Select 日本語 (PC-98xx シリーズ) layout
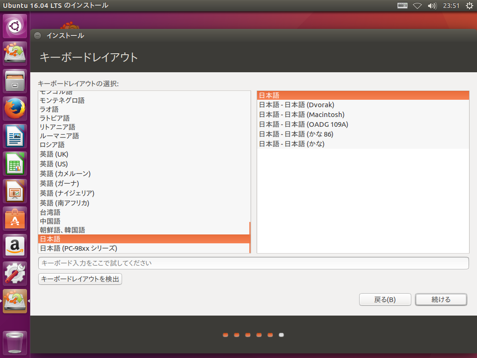 pos(143,248)
